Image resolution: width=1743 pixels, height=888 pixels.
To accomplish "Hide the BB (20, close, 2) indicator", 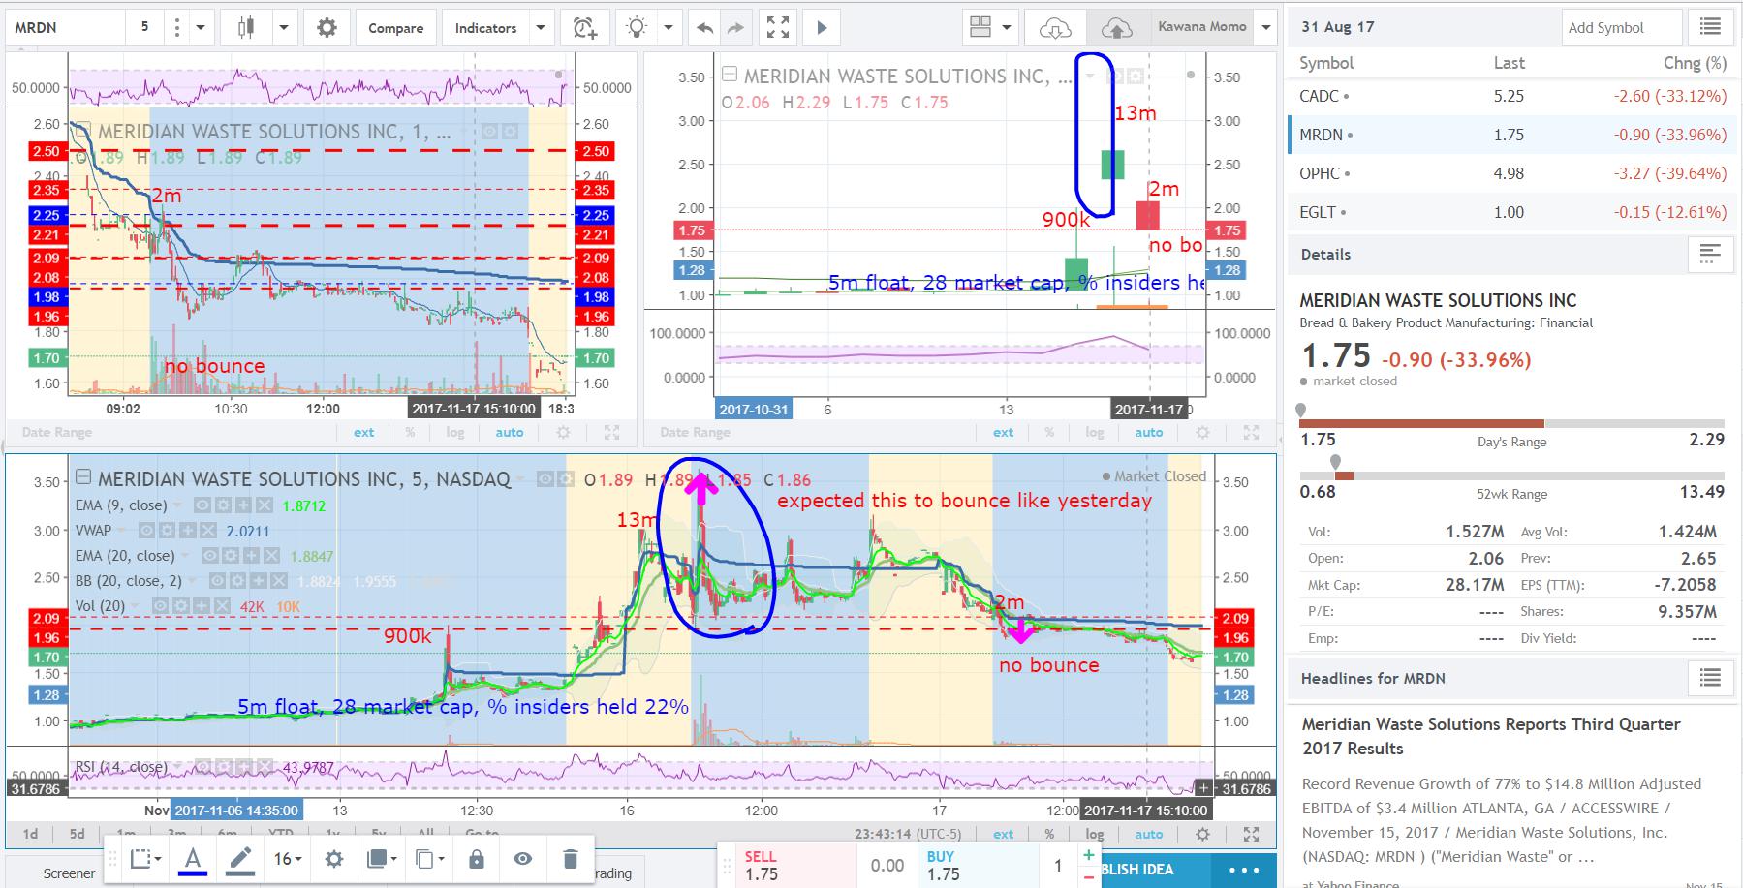I will click(x=217, y=581).
